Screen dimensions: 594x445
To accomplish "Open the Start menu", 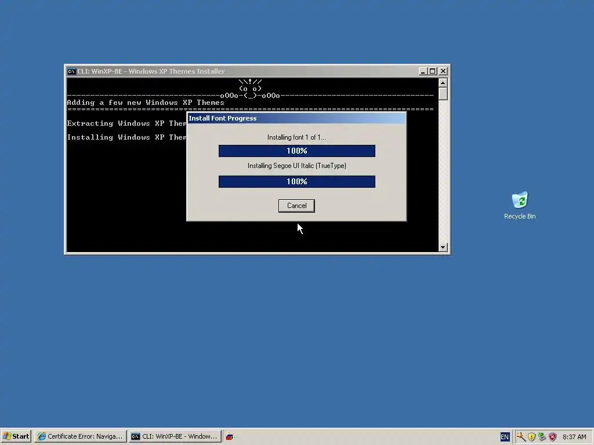I will pos(16,436).
